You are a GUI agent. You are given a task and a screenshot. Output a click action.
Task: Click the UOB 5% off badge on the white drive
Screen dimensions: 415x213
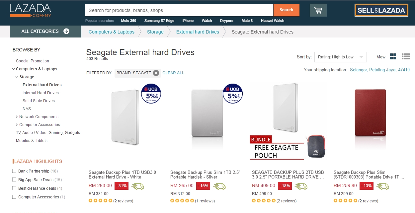tap(151, 94)
